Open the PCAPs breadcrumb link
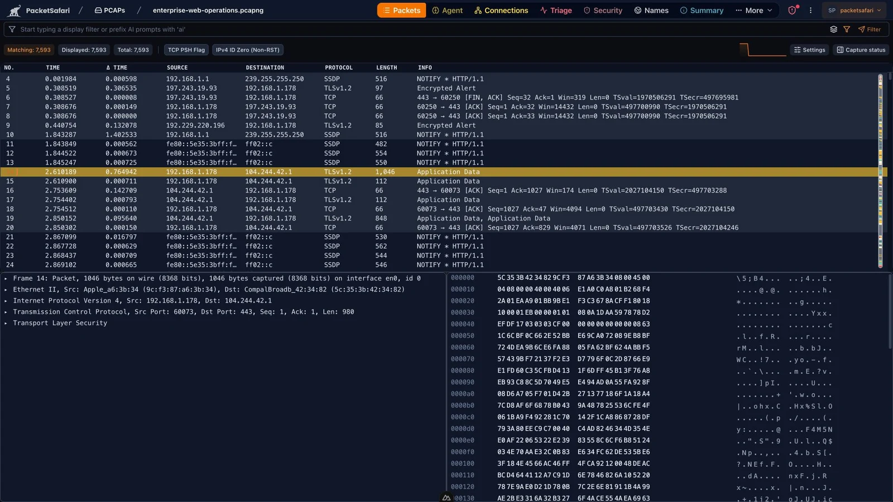The width and height of the screenshot is (893, 502). coord(109,10)
